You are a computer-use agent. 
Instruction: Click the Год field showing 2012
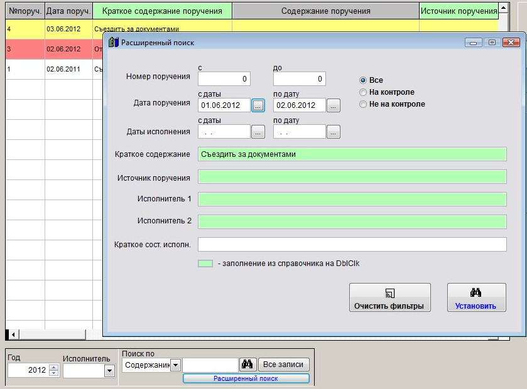(28, 370)
